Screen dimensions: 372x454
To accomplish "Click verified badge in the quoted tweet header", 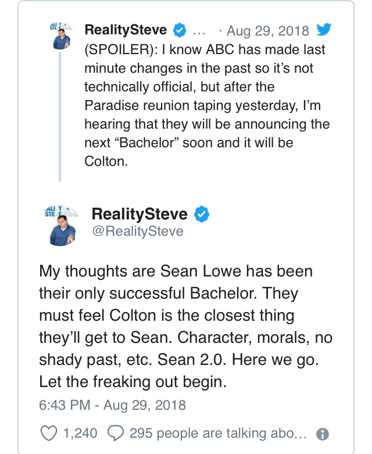I will tap(180, 30).
